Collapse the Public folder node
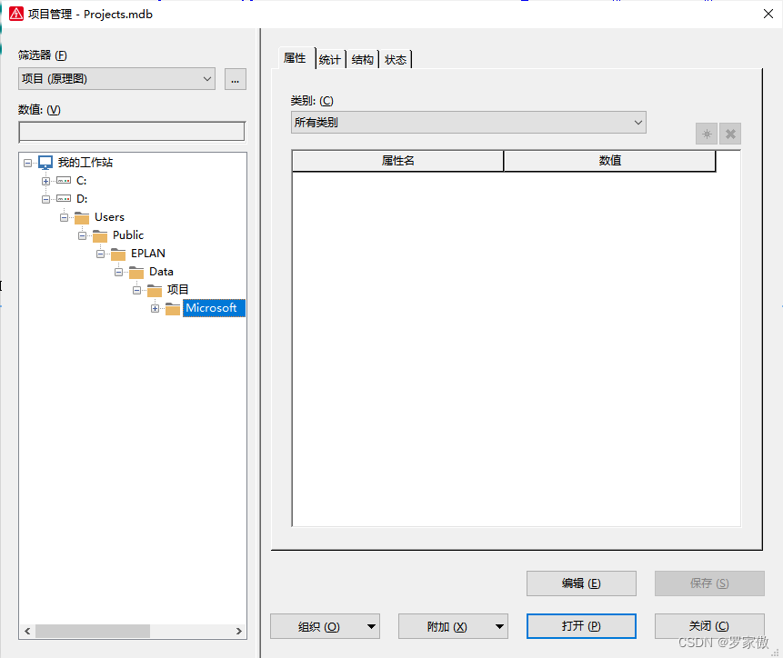The image size is (783, 658). click(83, 235)
